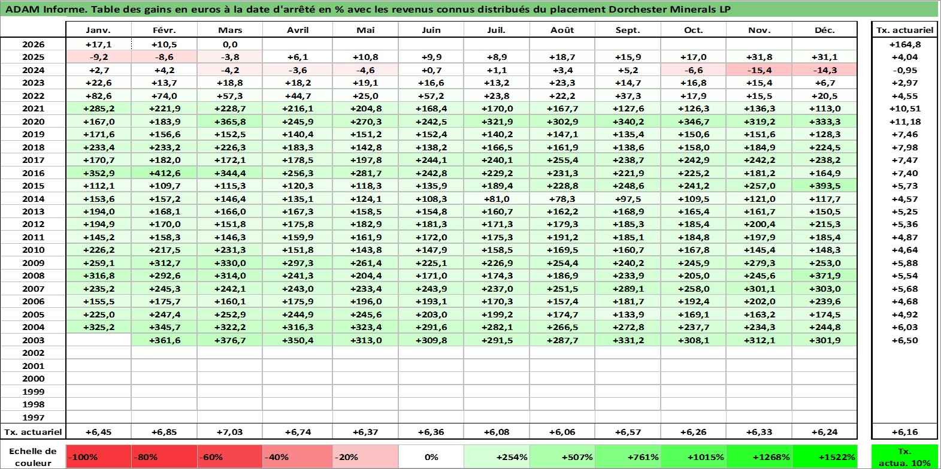Select the +82,6 cell in 2022 row

(x=98, y=96)
